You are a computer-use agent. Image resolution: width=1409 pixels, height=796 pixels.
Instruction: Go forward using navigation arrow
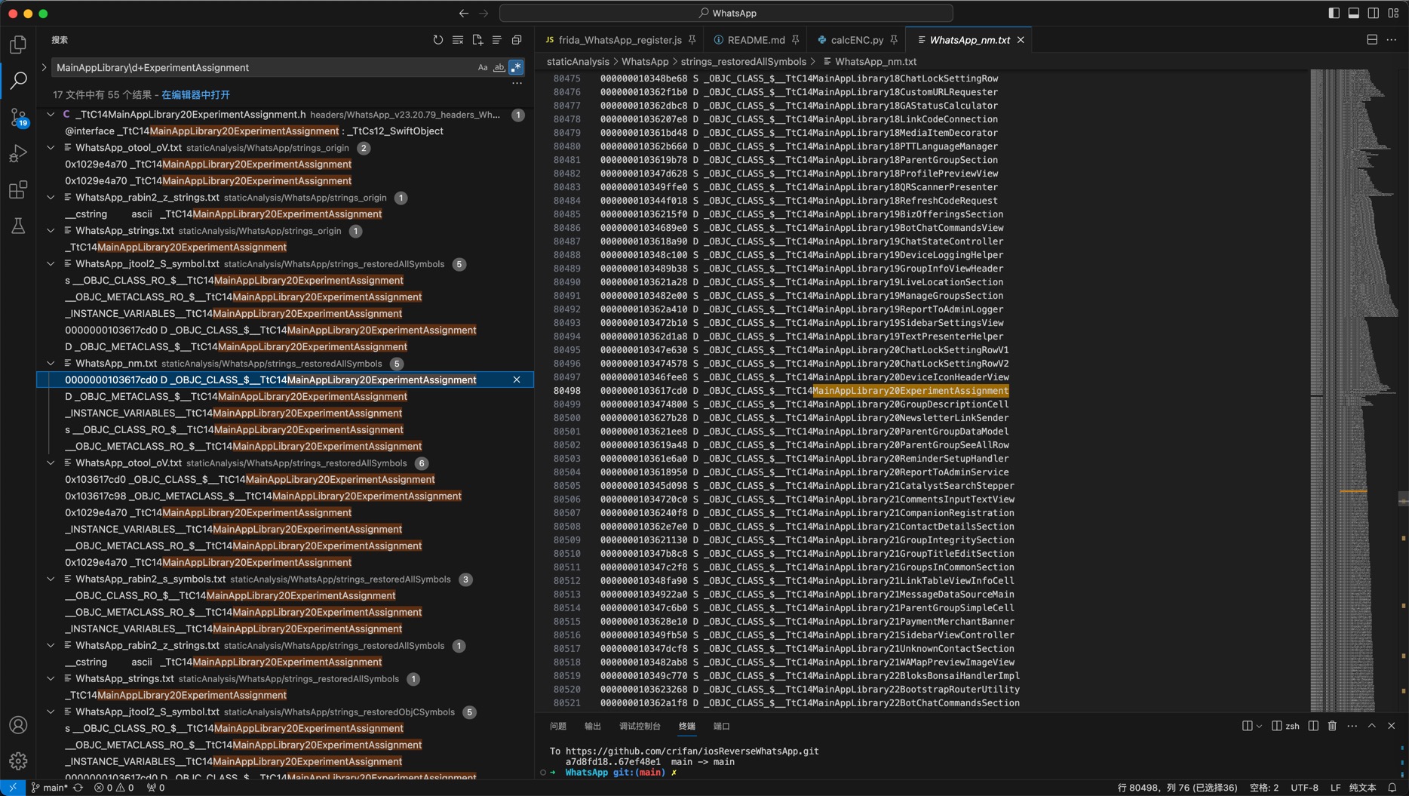(483, 13)
